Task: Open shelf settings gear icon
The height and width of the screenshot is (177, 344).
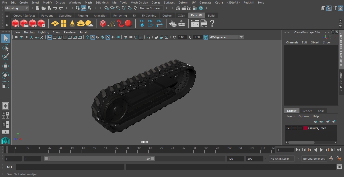Action: pos(7,25)
